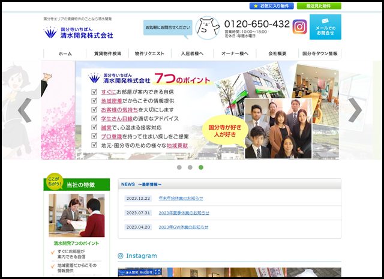Open お気に入り物件 star button

[271, 6]
